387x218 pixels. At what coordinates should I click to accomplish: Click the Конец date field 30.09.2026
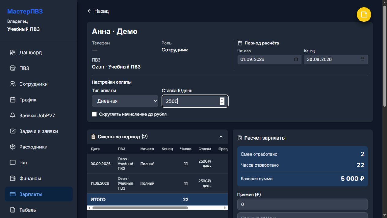[336, 59]
